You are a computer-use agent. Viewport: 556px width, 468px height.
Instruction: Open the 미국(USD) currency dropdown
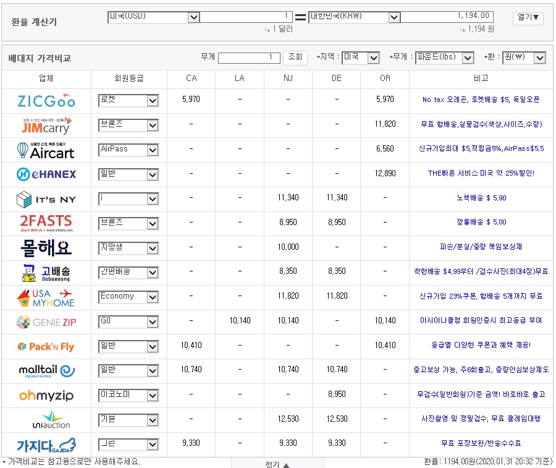coord(154,17)
